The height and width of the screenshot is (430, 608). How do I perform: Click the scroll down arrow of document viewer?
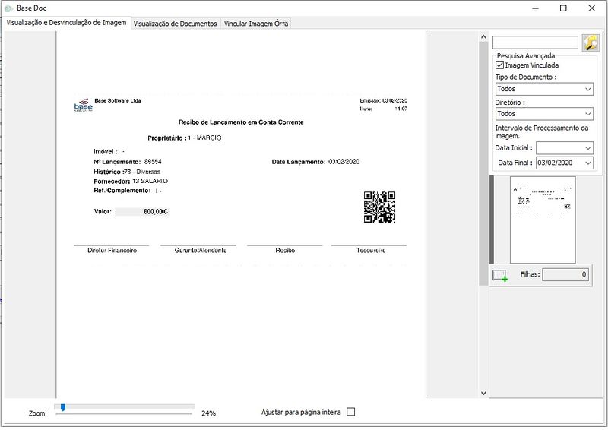coord(483,393)
